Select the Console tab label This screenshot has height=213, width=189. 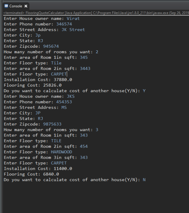[x=16, y=6]
